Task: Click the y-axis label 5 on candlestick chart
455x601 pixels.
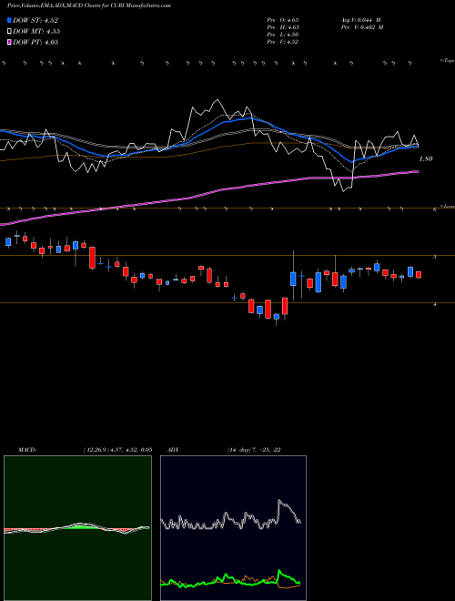Action: pos(435,257)
